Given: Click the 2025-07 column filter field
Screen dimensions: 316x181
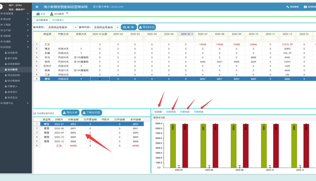Looking at the screenshot, I should coord(202,38).
